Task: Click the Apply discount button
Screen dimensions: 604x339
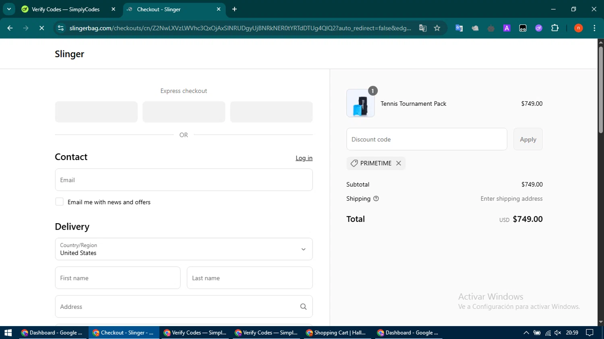Action: 528,139
